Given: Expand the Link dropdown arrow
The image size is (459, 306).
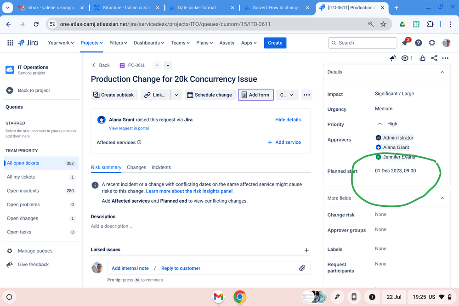Looking at the screenshot, I should coord(176,95).
